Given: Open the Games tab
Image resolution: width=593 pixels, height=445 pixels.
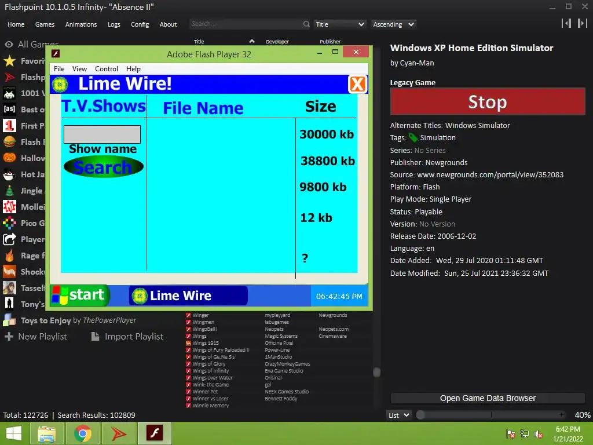Looking at the screenshot, I should click(x=45, y=24).
